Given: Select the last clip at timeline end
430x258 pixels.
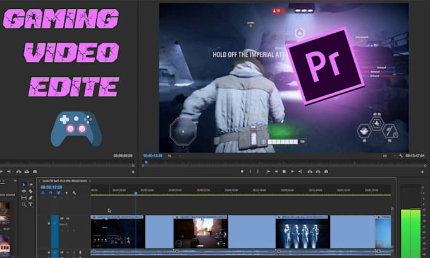Looking at the screenshot, I should click(383, 232).
